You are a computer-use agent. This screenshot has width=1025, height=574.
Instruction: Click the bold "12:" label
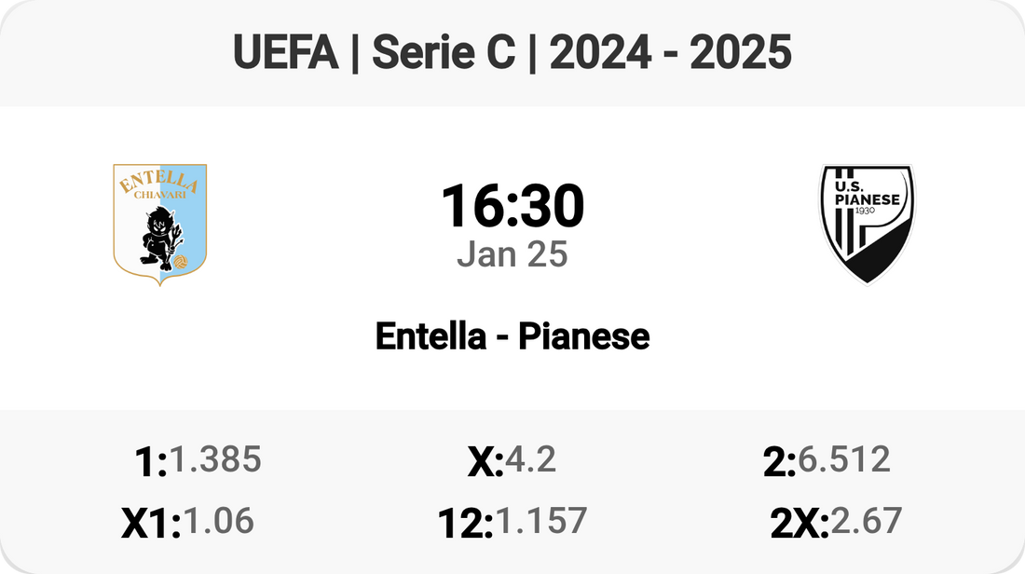pyautogui.click(x=465, y=524)
